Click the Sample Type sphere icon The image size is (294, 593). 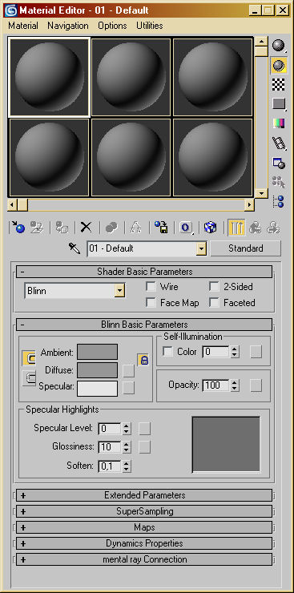(x=279, y=46)
